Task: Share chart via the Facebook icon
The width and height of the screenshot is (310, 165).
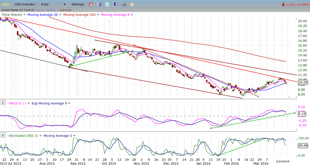Action: pyautogui.click(x=116, y=5)
